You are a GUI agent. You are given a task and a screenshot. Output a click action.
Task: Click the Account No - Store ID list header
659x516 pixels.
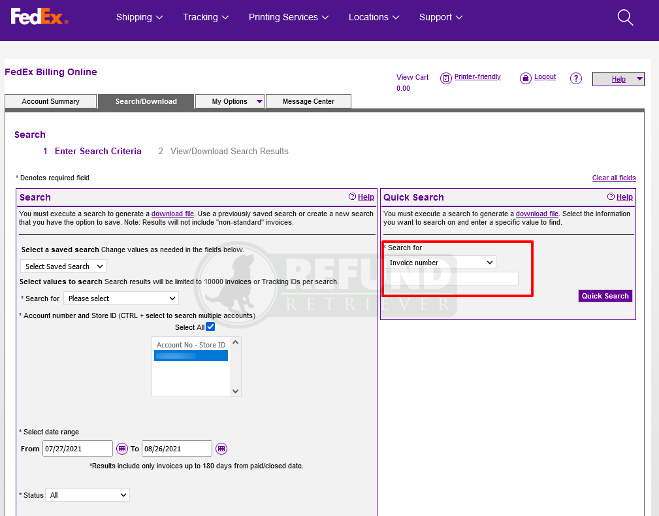click(191, 345)
